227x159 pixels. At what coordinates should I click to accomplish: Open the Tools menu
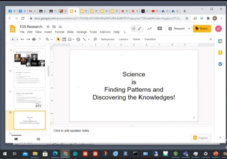(x=93, y=32)
